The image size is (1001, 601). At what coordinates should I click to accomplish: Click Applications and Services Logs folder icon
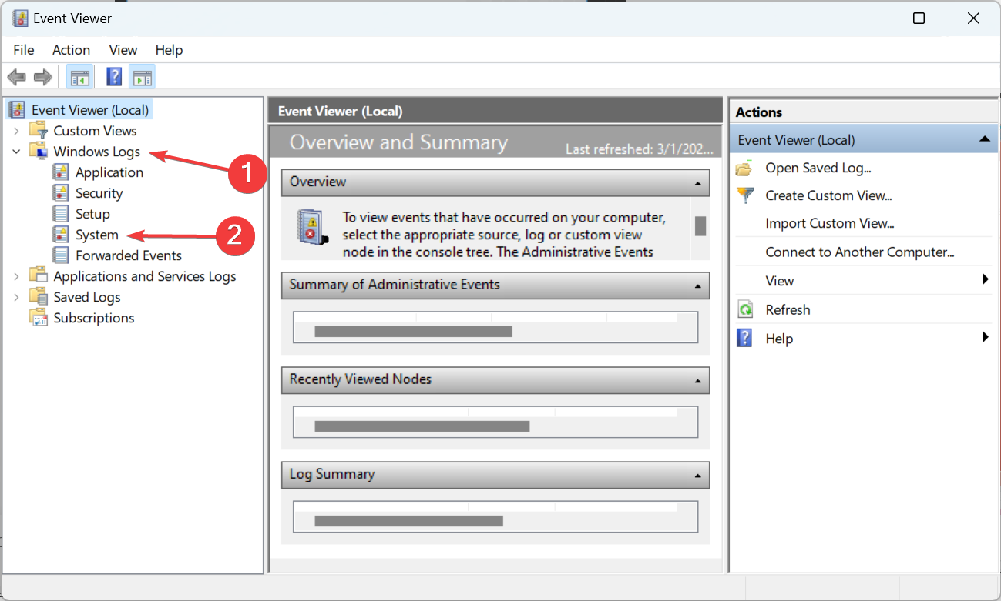(38, 275)
